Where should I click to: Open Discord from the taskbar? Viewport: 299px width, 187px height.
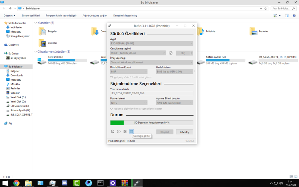[x=64, y=183]
